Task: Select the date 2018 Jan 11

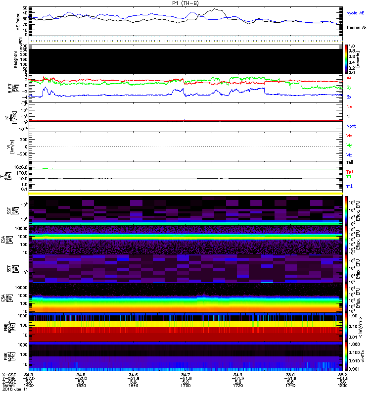Action: pyautogui.click(x=15, y=389)
